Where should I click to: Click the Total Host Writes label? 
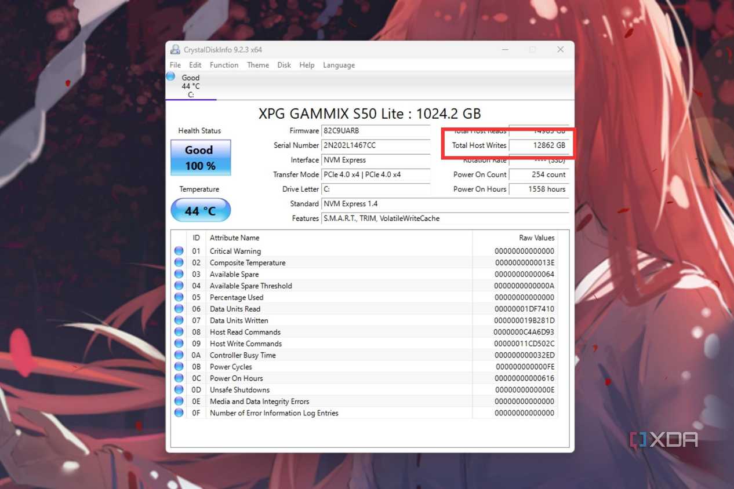479,145
